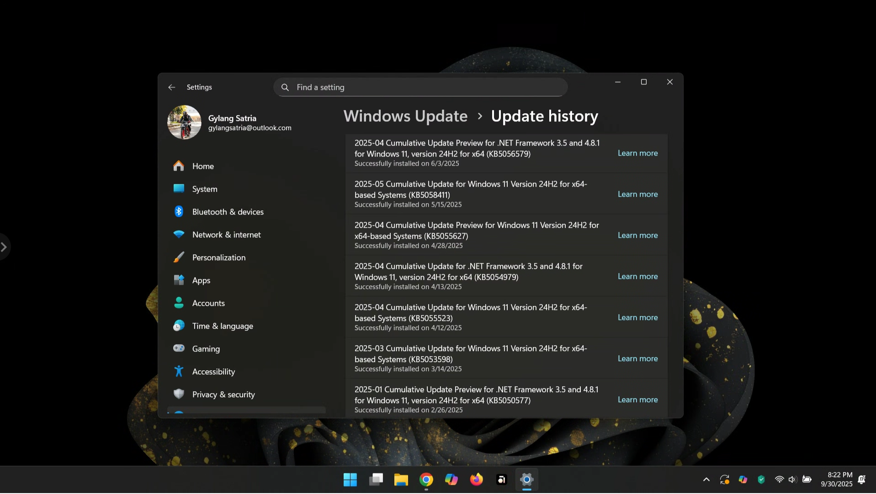Click the Copilot icon in the system tray
This screenshot has width=876, height=494.
(x=743, y=480)
